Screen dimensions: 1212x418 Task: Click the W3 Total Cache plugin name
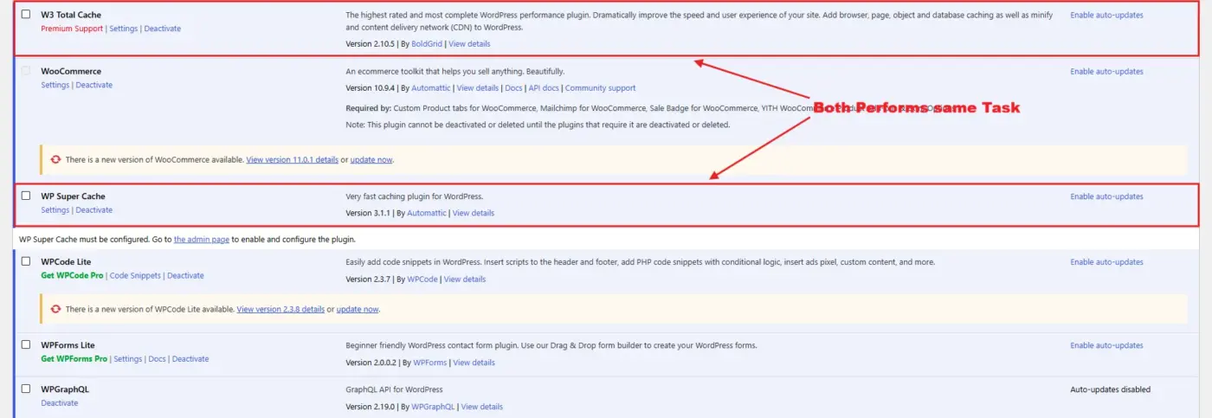click(x=71, y=15)
